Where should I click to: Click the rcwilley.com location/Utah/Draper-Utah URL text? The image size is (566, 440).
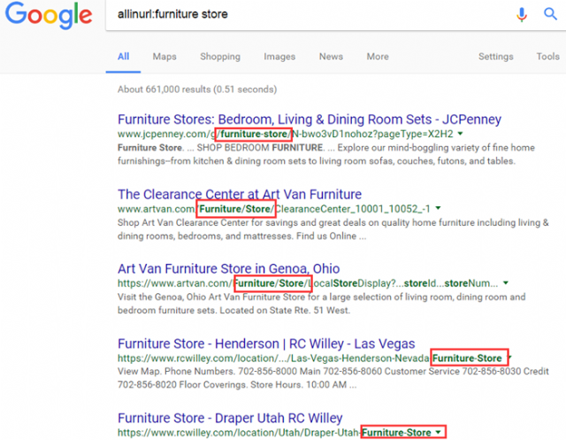(274, 433)
